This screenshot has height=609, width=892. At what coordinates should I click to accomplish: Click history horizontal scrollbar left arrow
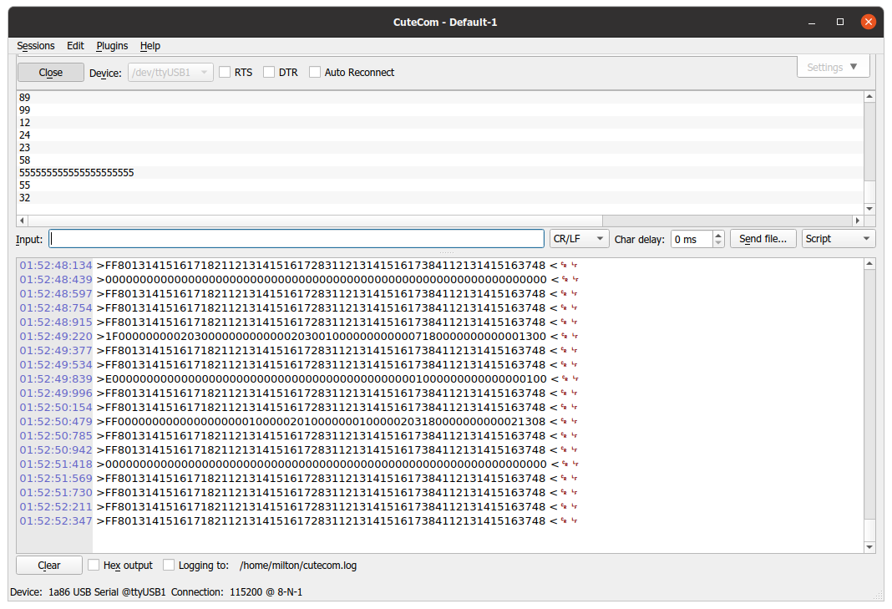[23, 221]
